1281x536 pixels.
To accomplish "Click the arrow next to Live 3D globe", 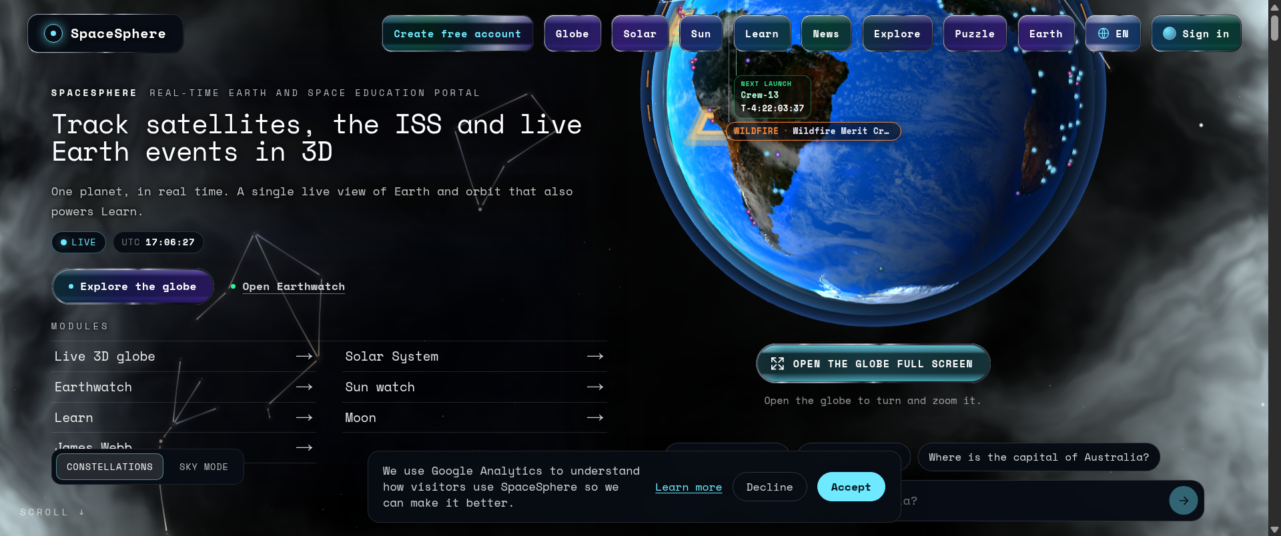I will click(304, 357).
